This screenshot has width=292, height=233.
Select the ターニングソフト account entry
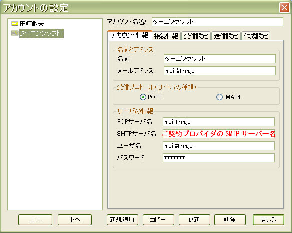click(x=41, y=33)
